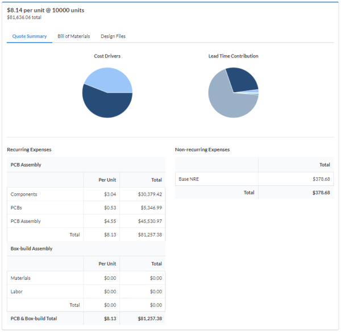Click the PCB Assembly total of $45,530.97
Image resolution: width=341 pixels, height=332 pixels.
pos(149,221)
